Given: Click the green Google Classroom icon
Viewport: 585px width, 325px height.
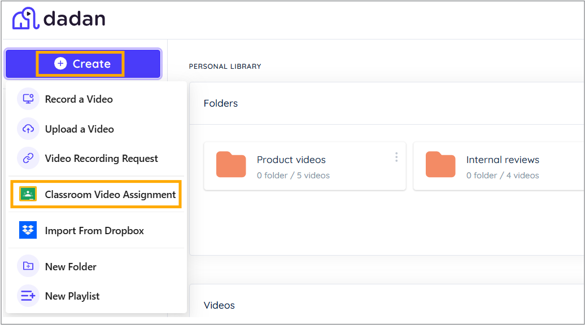Looking at the screenshot, I should 28,194.
